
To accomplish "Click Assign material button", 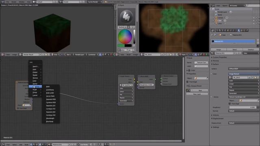I will (x=219, y=49).
